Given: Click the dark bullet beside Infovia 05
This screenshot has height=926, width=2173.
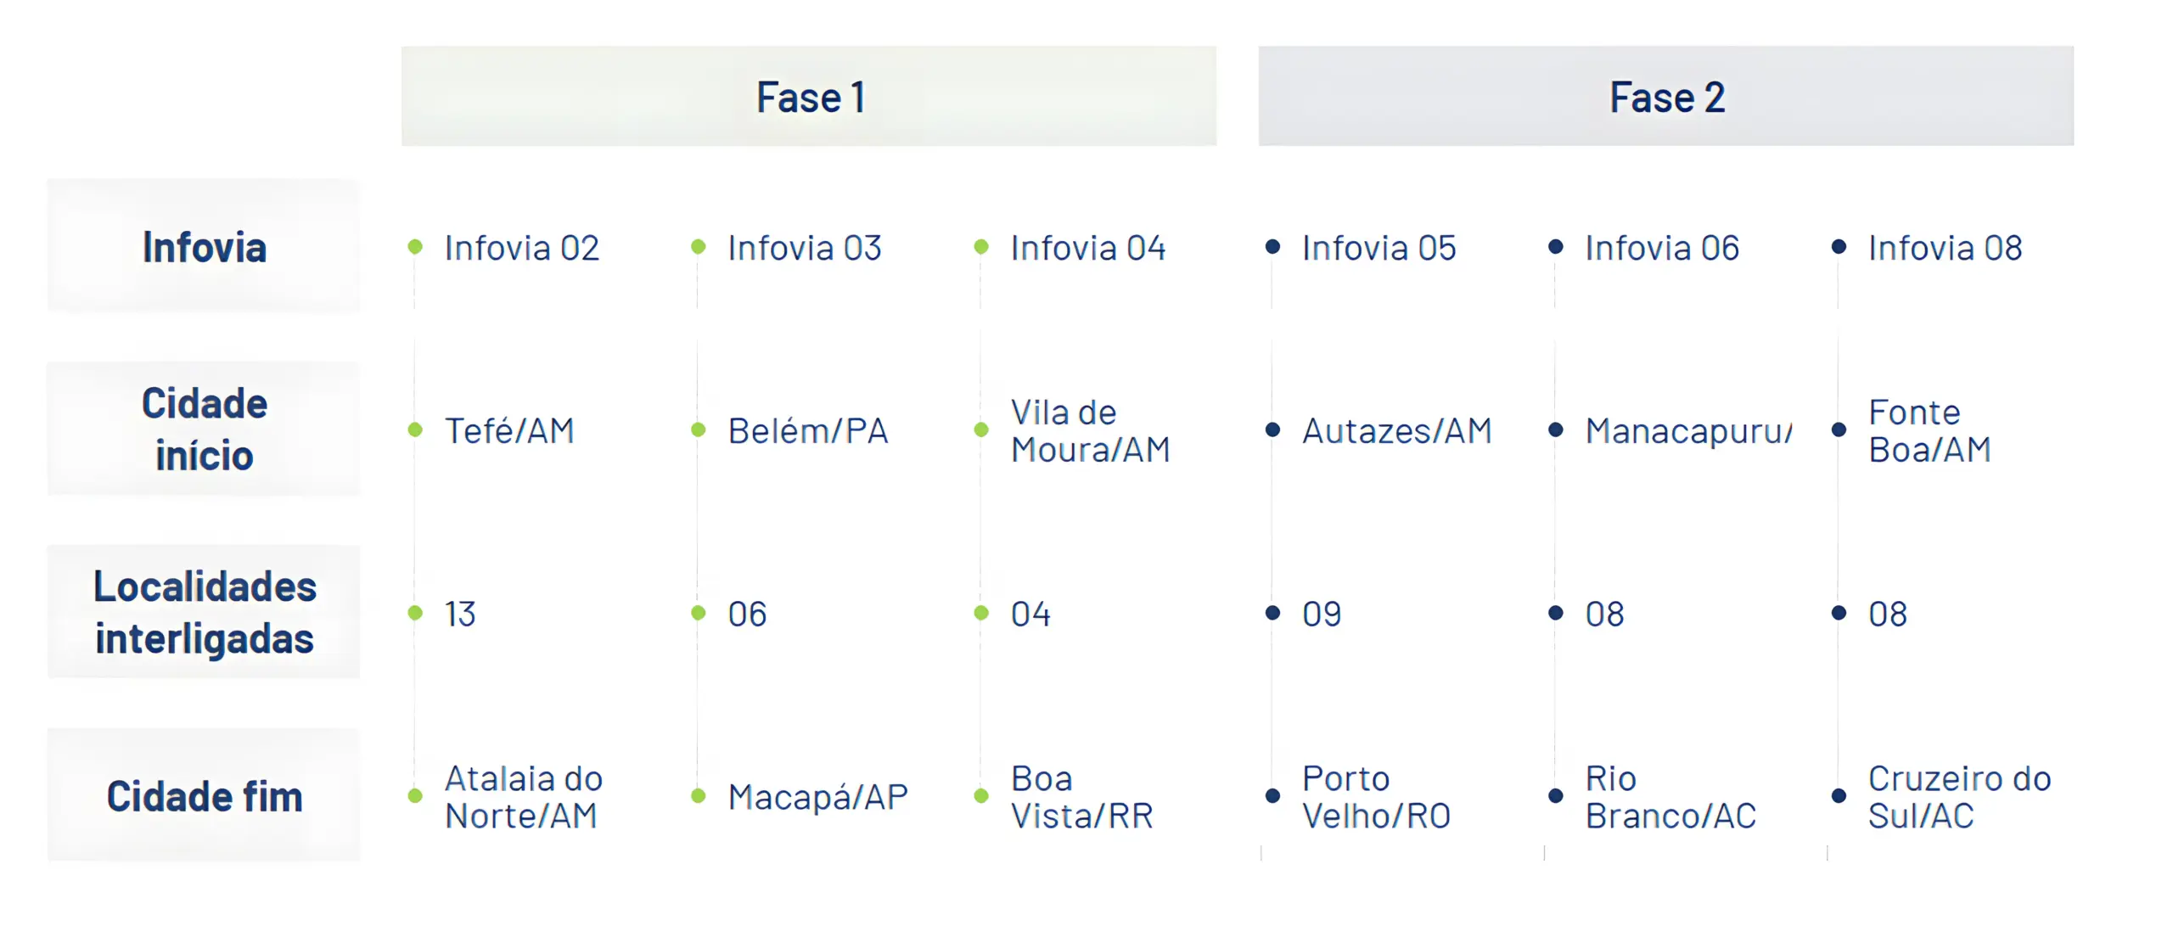Looking at the screenshot, I should pyautogui.click(x=1272, y=247).
